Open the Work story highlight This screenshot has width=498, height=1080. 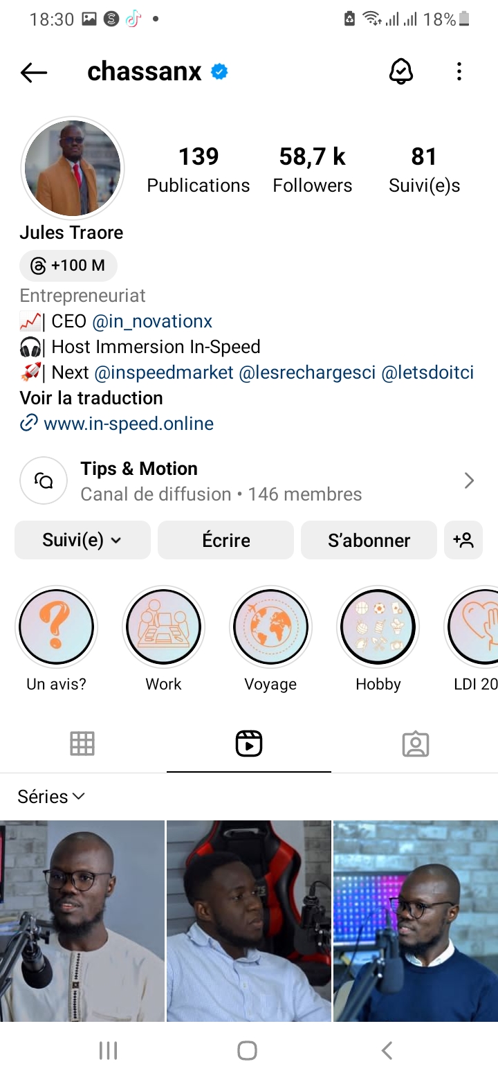click(x=163, y=628)
